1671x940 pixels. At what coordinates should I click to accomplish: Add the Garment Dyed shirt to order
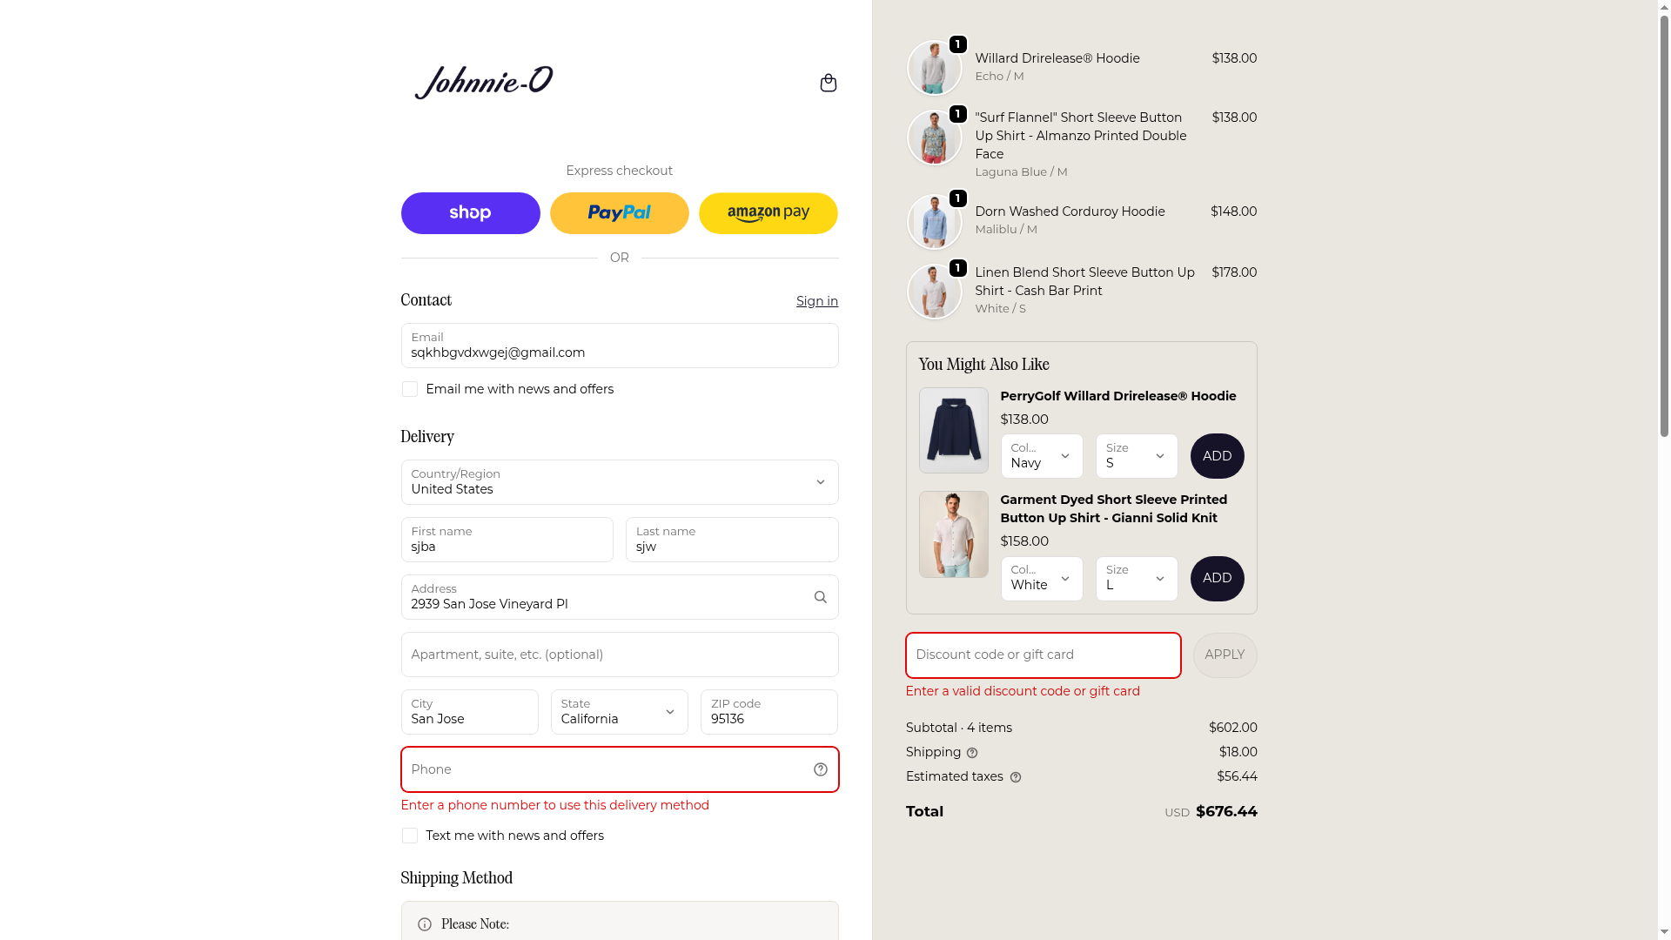tap(1217, 579)
